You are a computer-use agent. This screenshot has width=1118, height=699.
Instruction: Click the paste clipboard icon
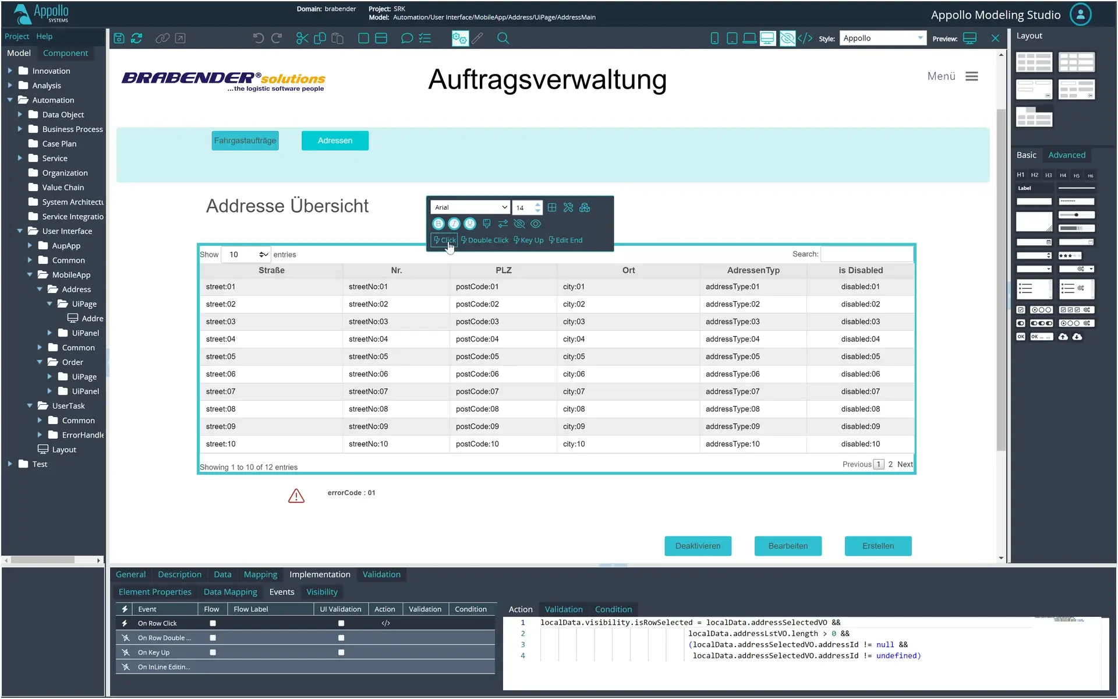click(337, 38)
